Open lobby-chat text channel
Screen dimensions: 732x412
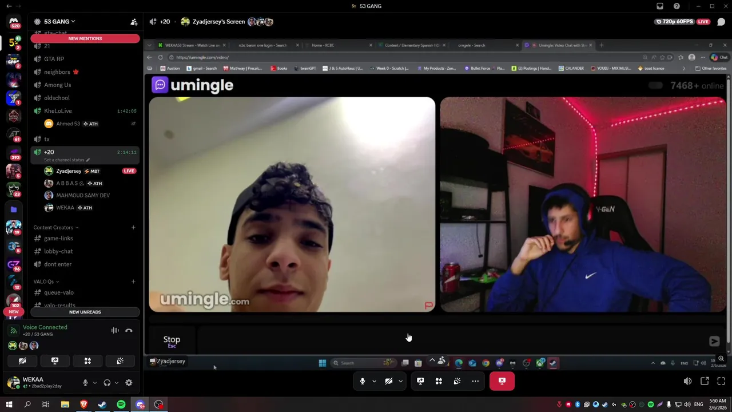[85, 251]
